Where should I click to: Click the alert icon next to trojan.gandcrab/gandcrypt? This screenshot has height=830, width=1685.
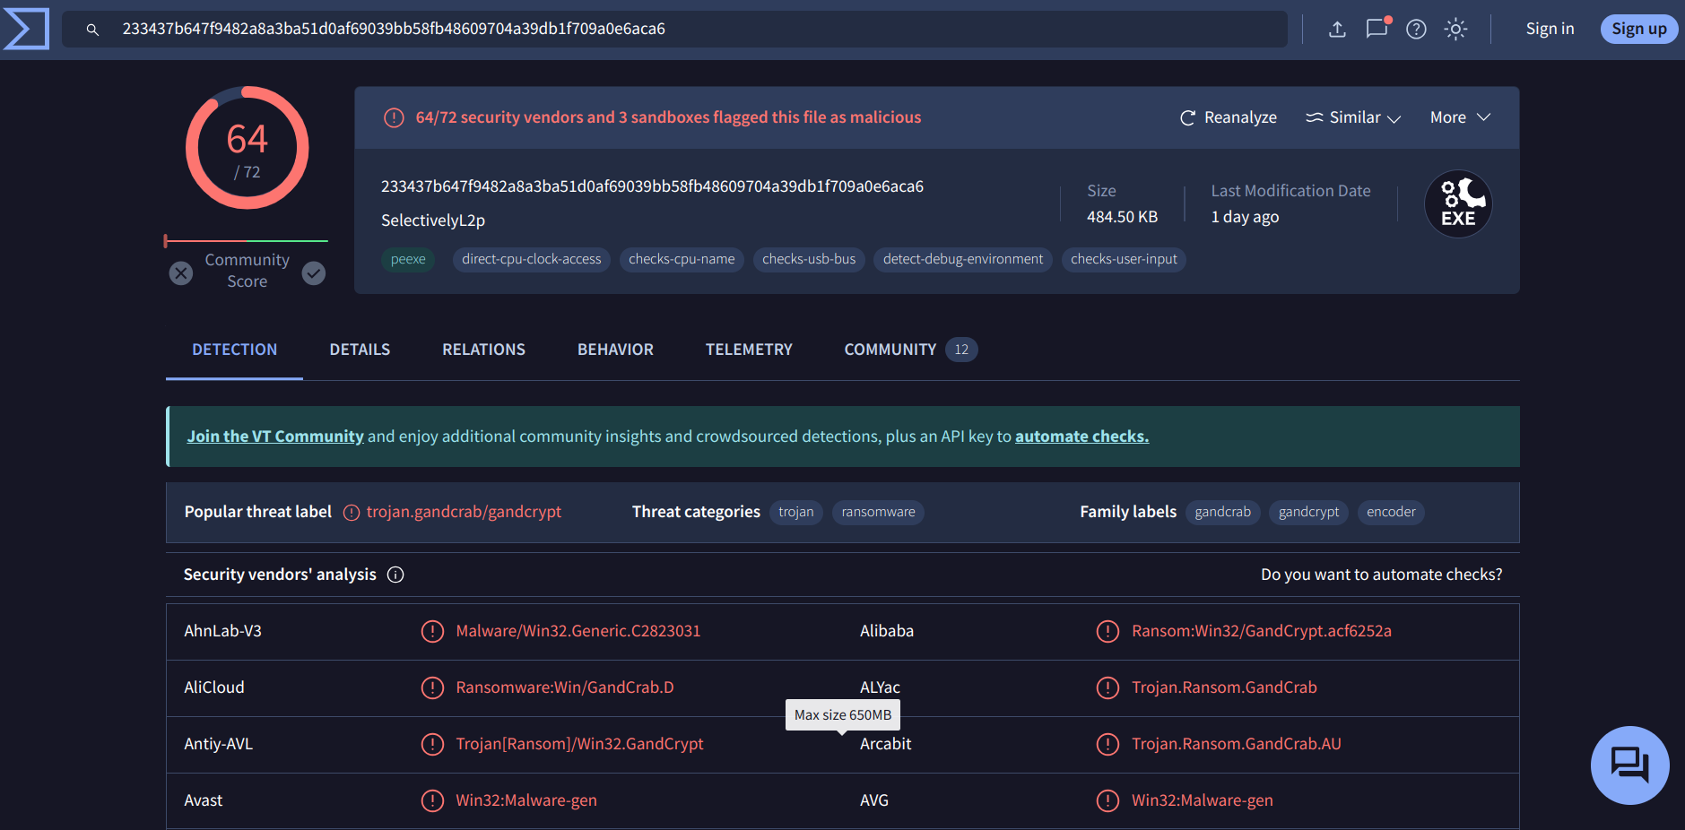pos(352,513)
